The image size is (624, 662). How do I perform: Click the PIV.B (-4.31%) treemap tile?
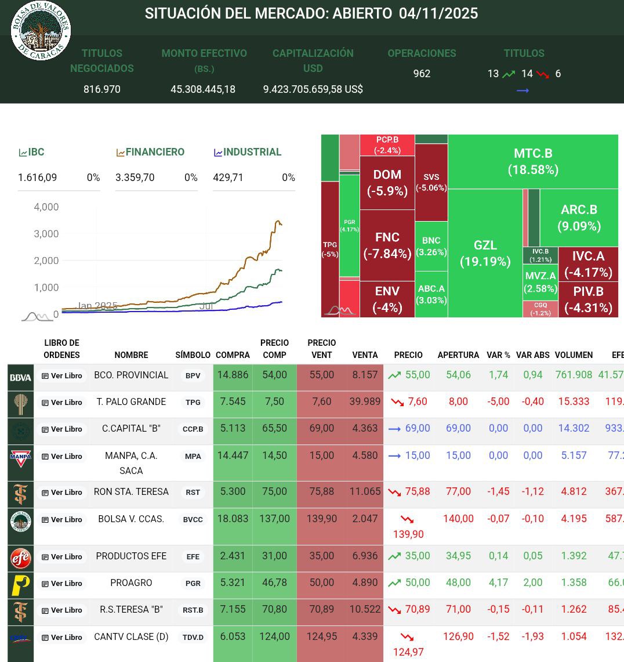pyautogui.click(x=588, y=300)
